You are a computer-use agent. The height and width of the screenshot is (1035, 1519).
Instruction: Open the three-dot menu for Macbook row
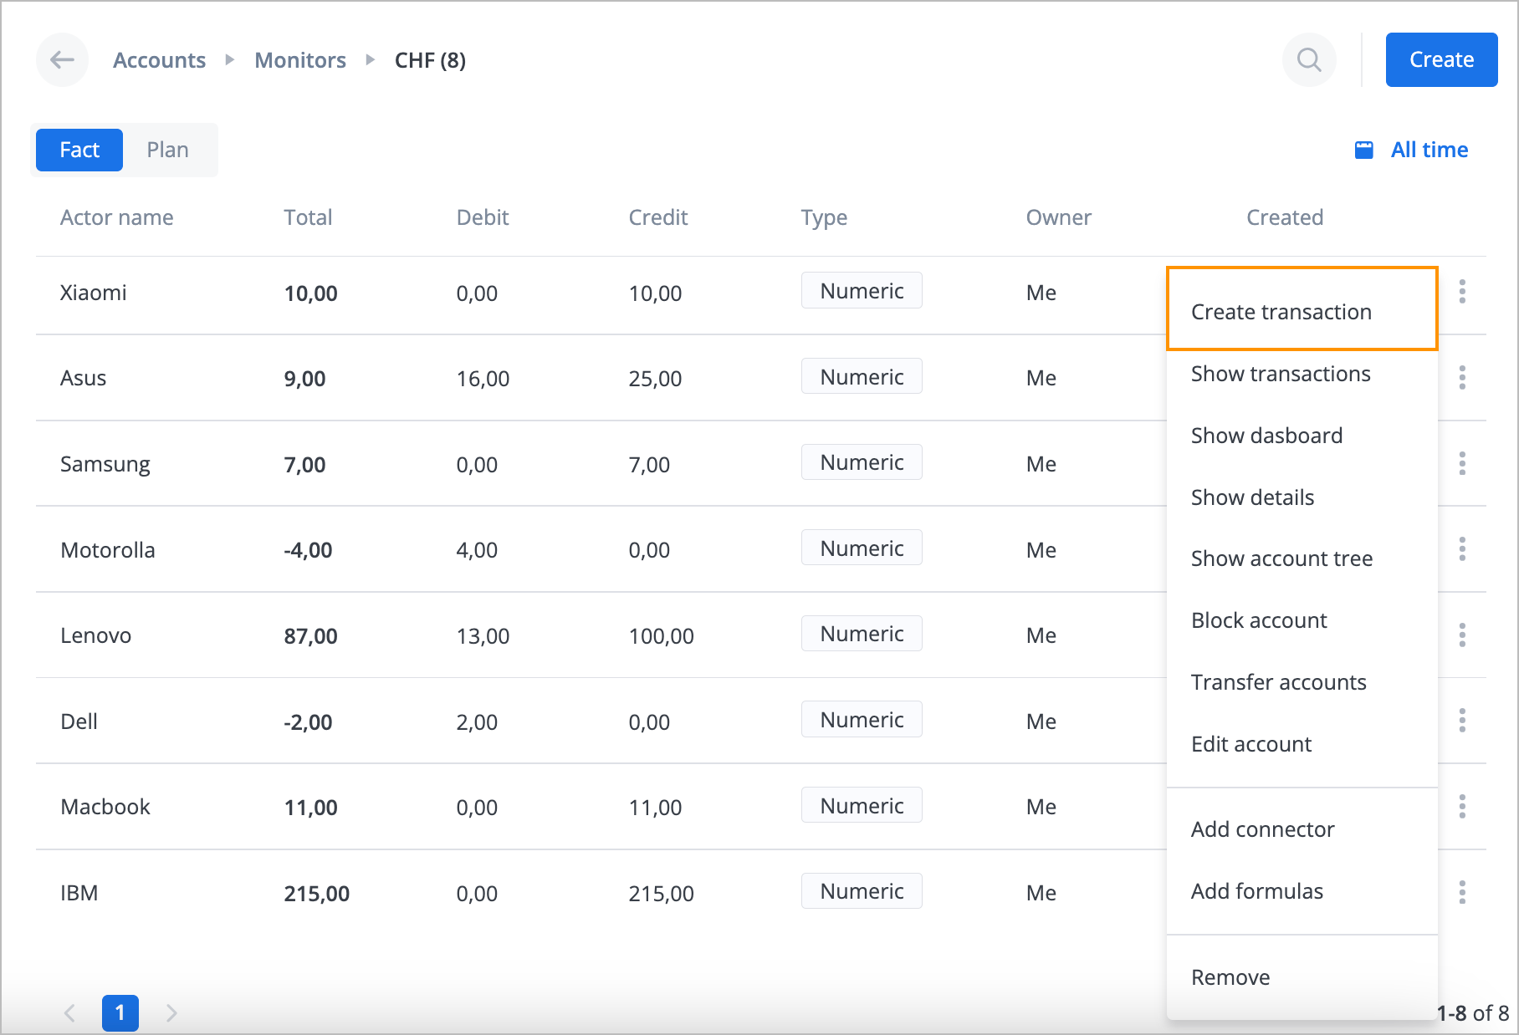point(1462,806)
